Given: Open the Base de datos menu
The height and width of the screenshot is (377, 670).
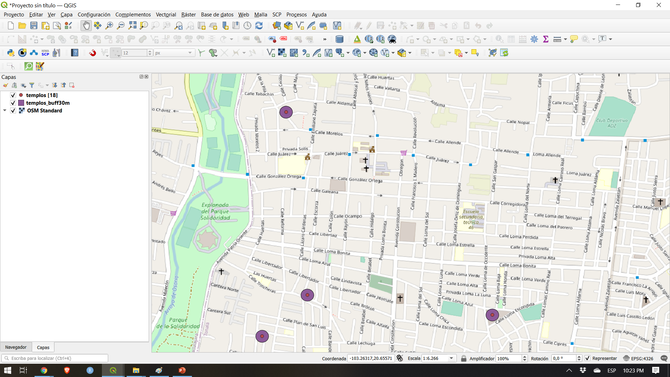Looking at the screenshot, I should pos(217,15).
